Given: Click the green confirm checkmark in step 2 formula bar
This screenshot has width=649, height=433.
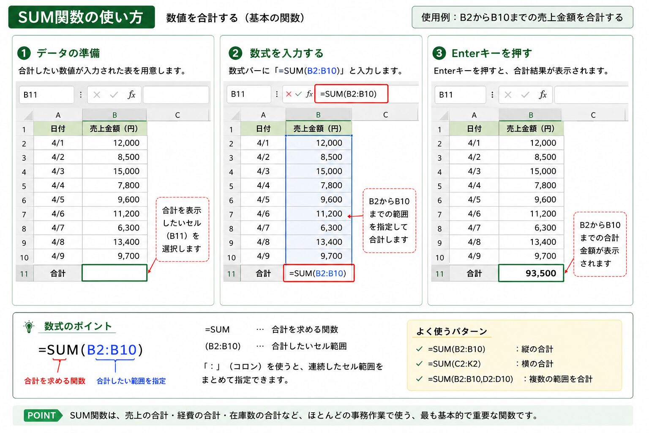Looking at the screenshot, I should point(299,94).
